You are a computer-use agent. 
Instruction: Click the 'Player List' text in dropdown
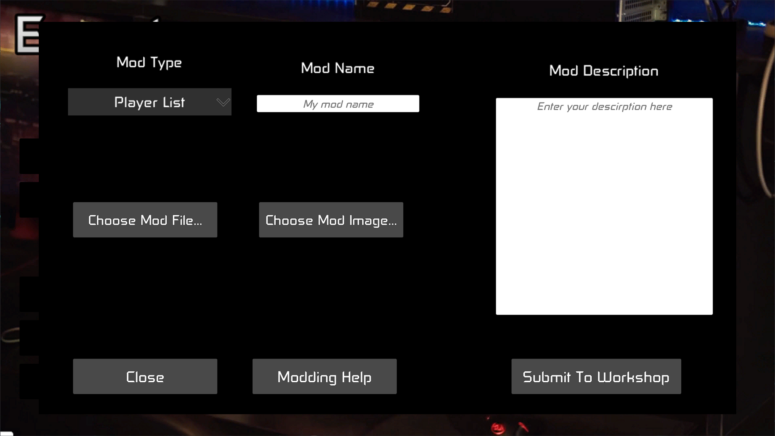pos(149,102)
